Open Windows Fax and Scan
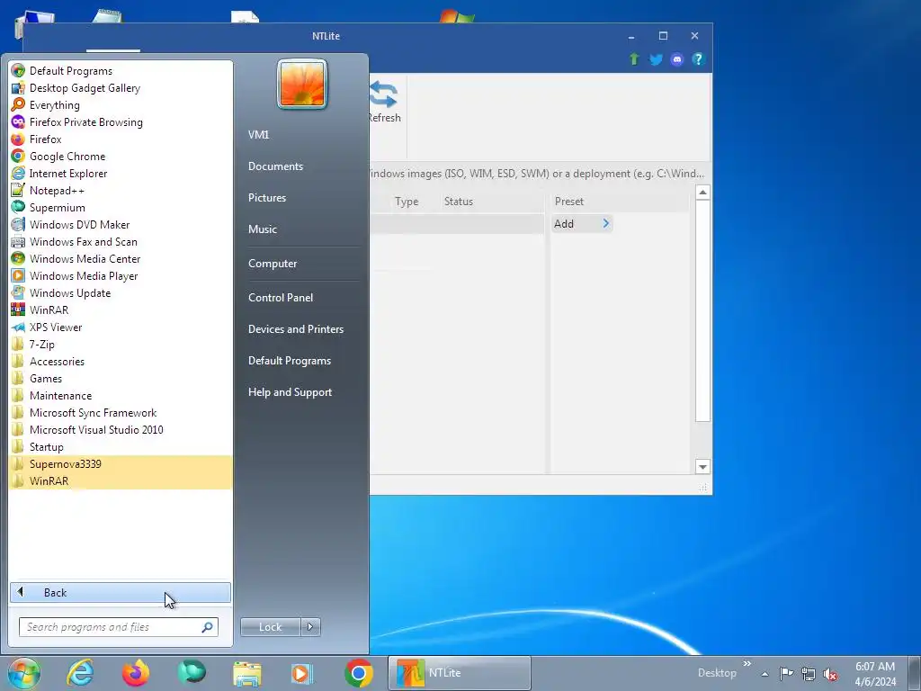This screenshot has width=921, height=691. (x=121, y=241)
